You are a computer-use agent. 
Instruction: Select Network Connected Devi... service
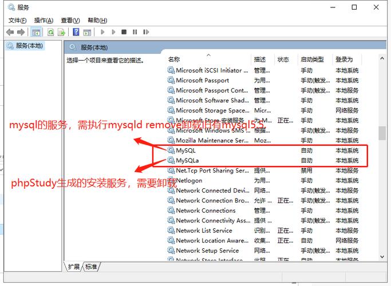click(x=264, y=190)
